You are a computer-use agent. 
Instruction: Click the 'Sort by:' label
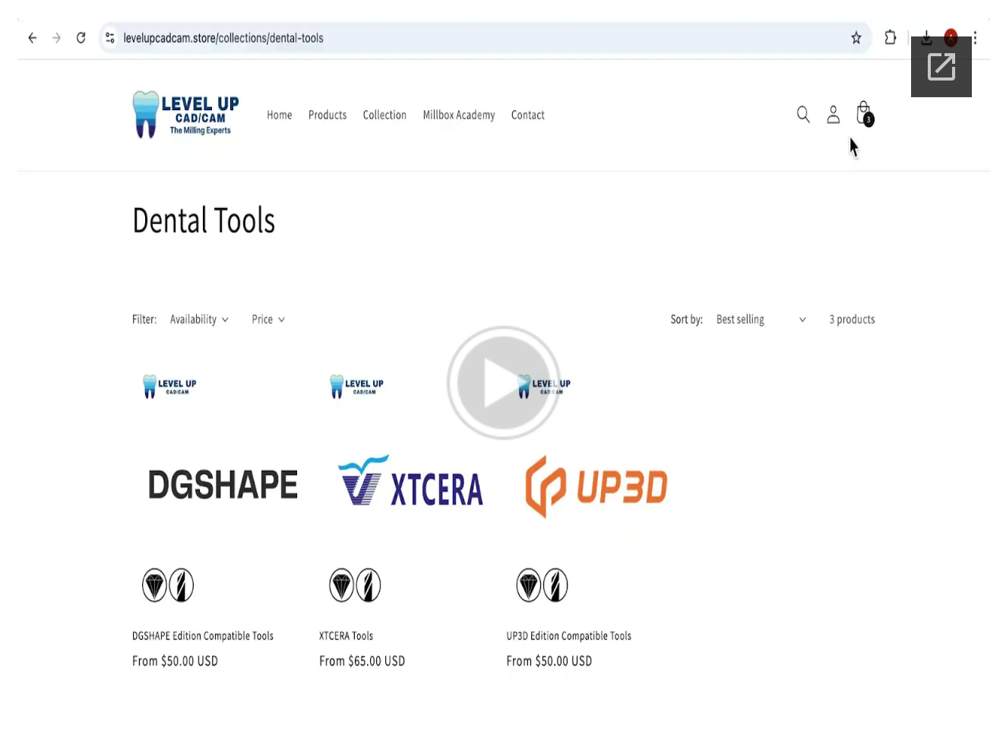[687, 319]
